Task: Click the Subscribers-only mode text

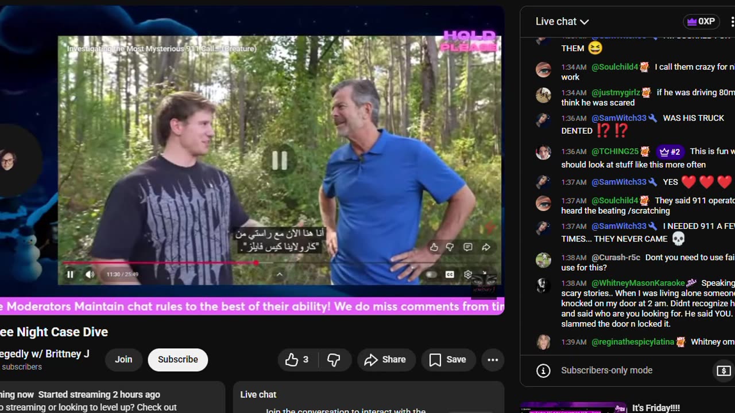Action: (x=607, y=371)
